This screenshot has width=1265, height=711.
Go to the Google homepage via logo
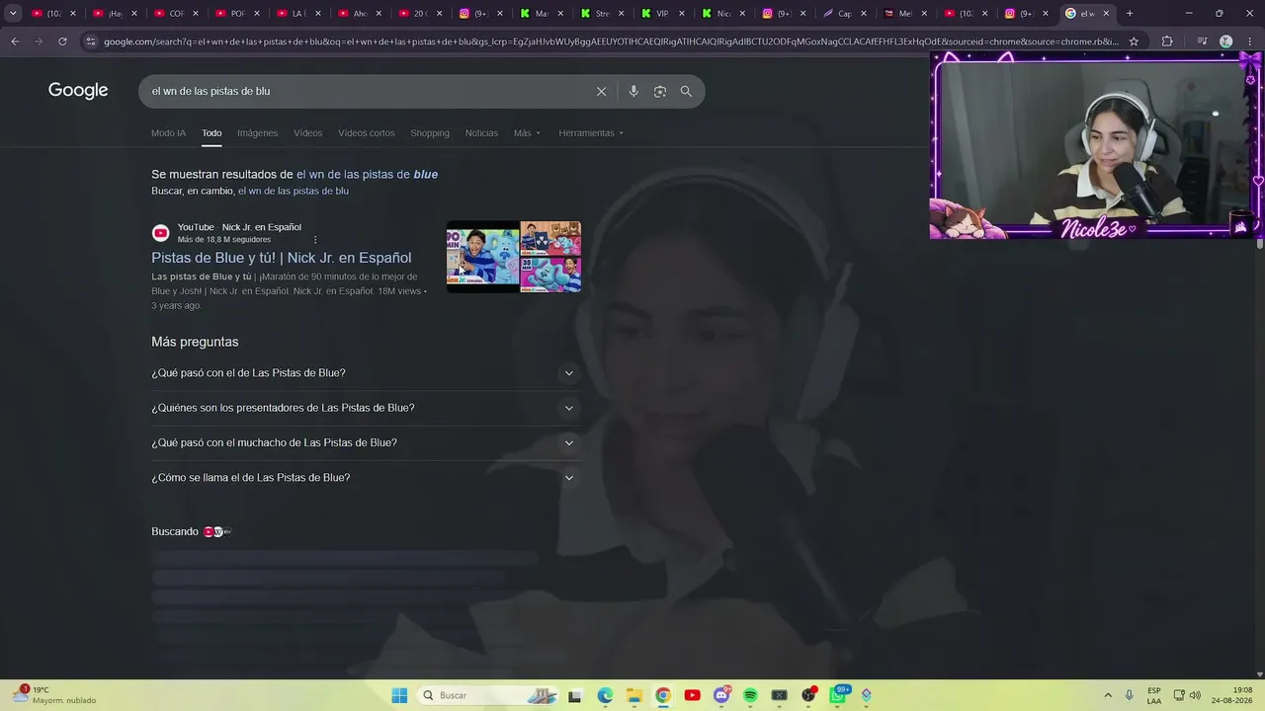click(78, 91)
